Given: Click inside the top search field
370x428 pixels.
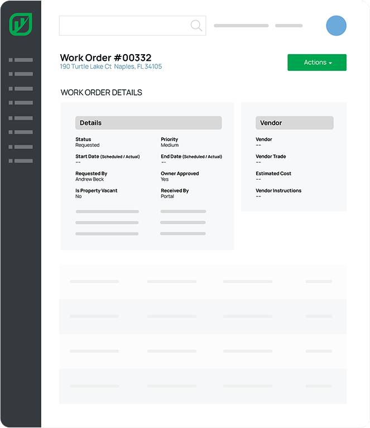Looking at the screenshot, I should pyautogui.click(x=124, y=26).
